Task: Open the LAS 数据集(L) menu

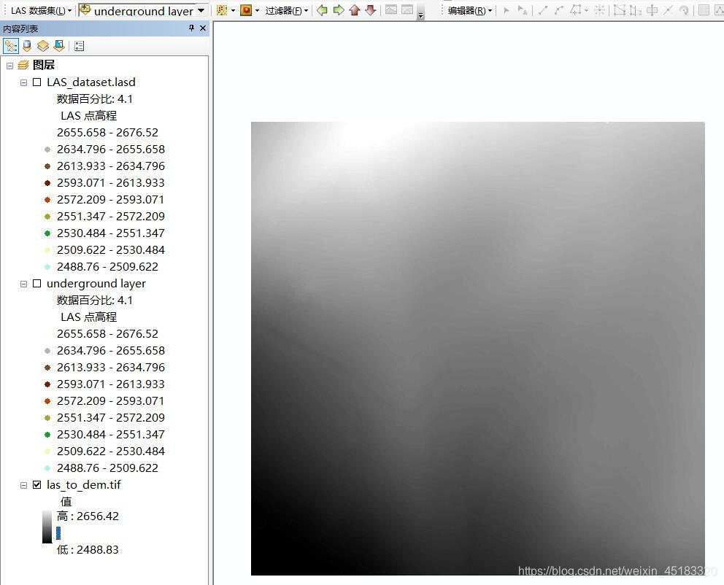Action: click(x=41, y=11)
